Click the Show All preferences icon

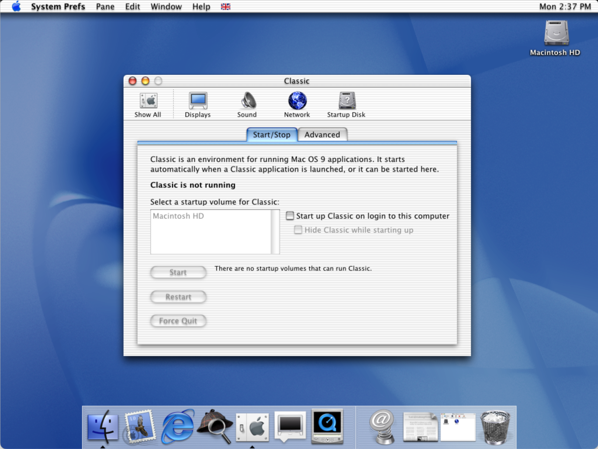(148, 101)
